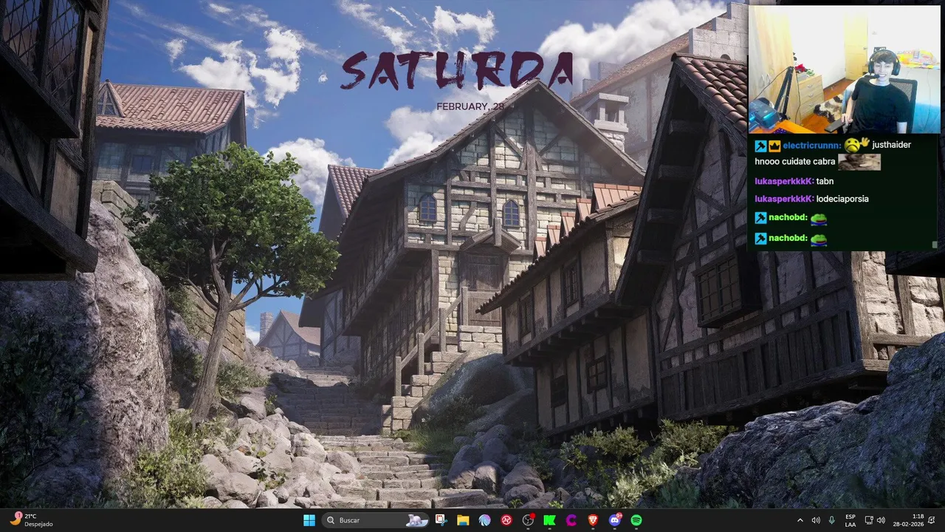
Task: Click the last nachobd chat message
Action: click(x=790, y=238)
